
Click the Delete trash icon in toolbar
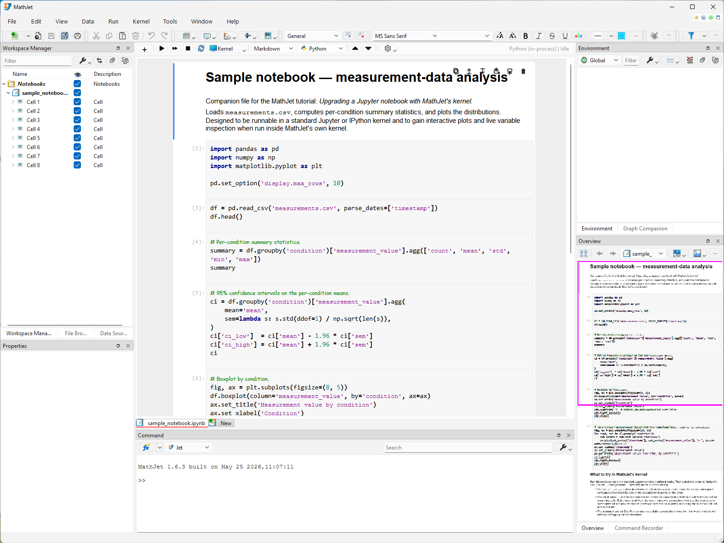tap(136, 36)
